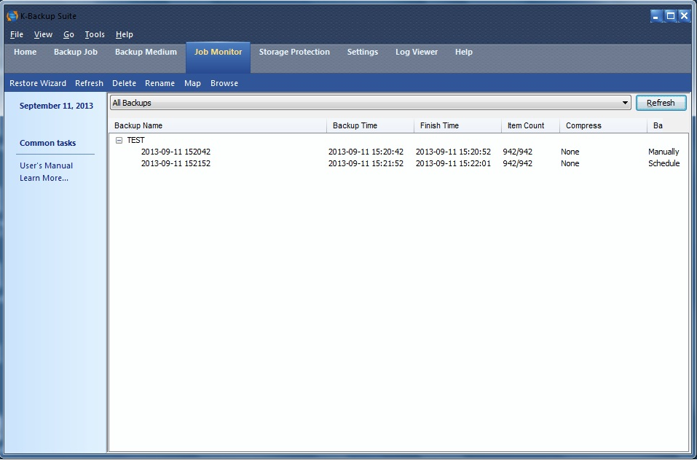Click the Learn More link
The width and height of the screenshot is (697, 460).
[x=44, y=178]
